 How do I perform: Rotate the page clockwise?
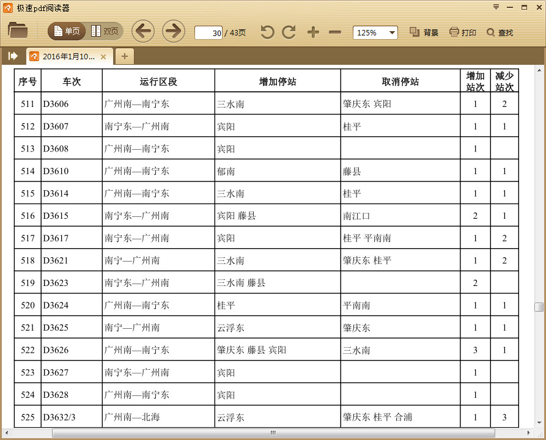289,32
